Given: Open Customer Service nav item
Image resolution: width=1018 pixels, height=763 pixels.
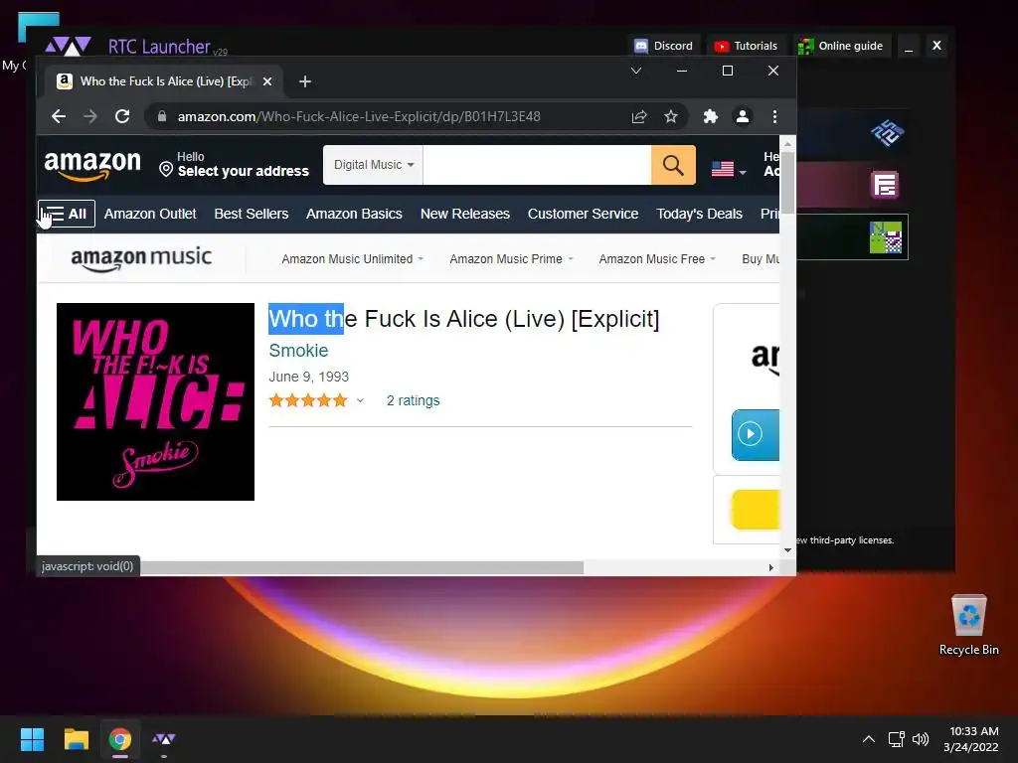Looking at the screenshot, I should click(x=583, y=214).
